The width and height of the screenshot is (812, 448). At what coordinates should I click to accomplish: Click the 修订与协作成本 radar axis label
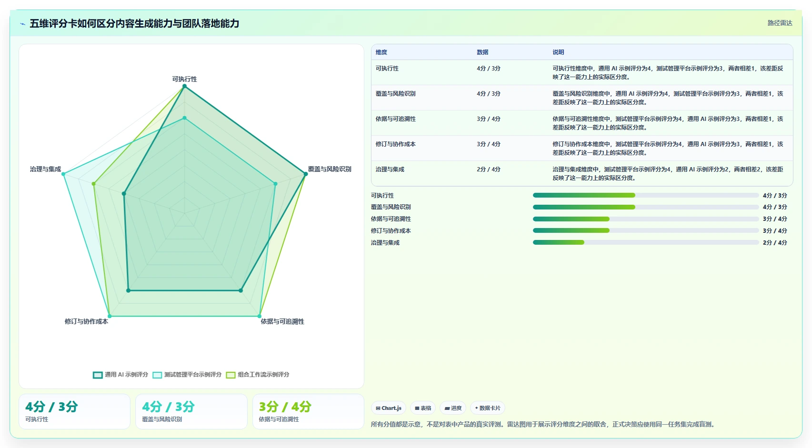(x=86, y=321)
